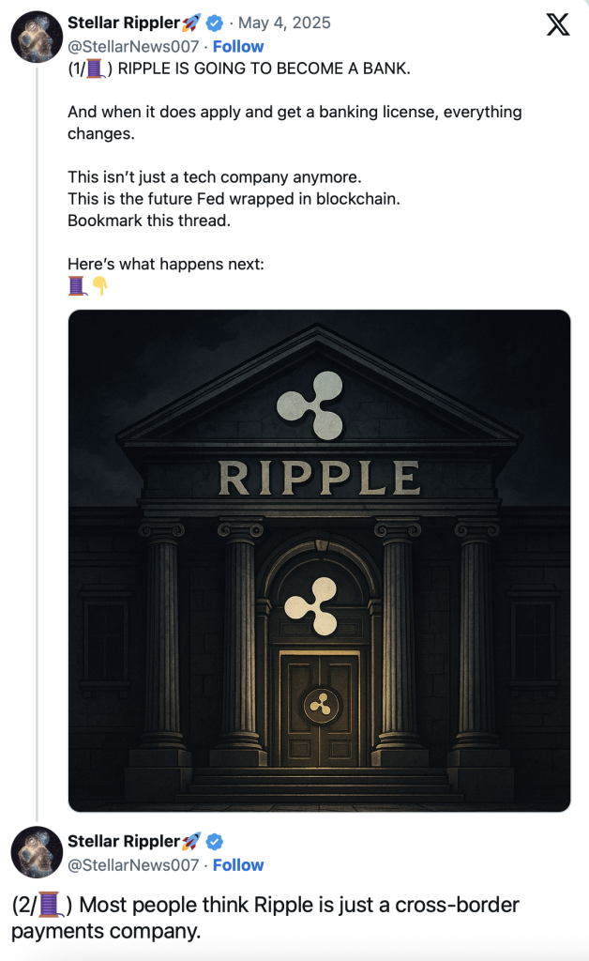Click "RIPPLE IS GOING TO BECOME A BANK" text
The width and height of the screenshot is (589, 961).
tap(264, 69)
